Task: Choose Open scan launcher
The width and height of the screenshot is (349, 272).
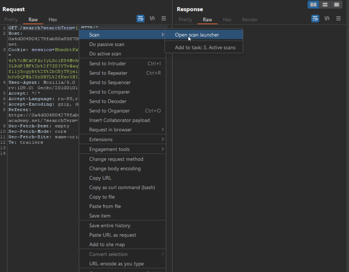Action: [x=197, y=35]
